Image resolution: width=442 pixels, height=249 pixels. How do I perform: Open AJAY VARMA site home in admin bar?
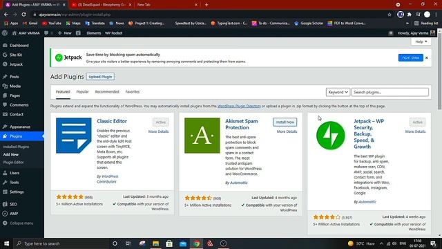click(x=26, y=33)
